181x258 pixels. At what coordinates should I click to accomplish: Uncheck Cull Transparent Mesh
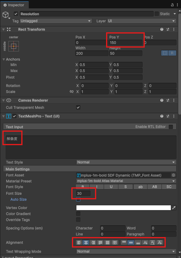78,107
